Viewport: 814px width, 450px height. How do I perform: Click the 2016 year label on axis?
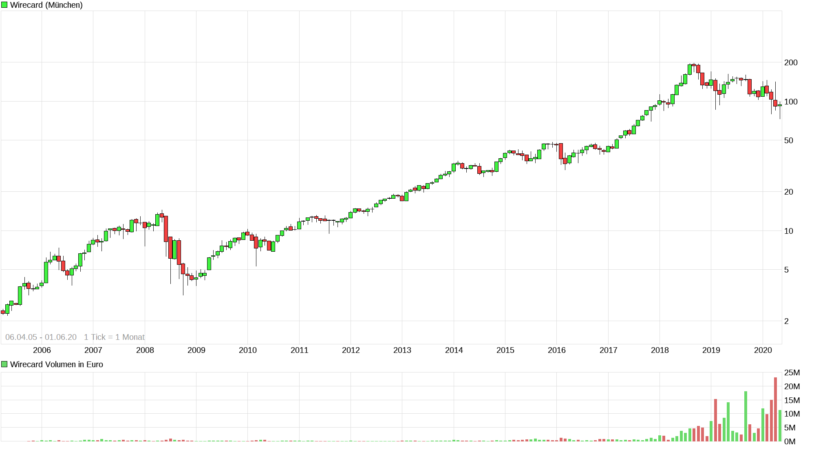coord(557,350)
